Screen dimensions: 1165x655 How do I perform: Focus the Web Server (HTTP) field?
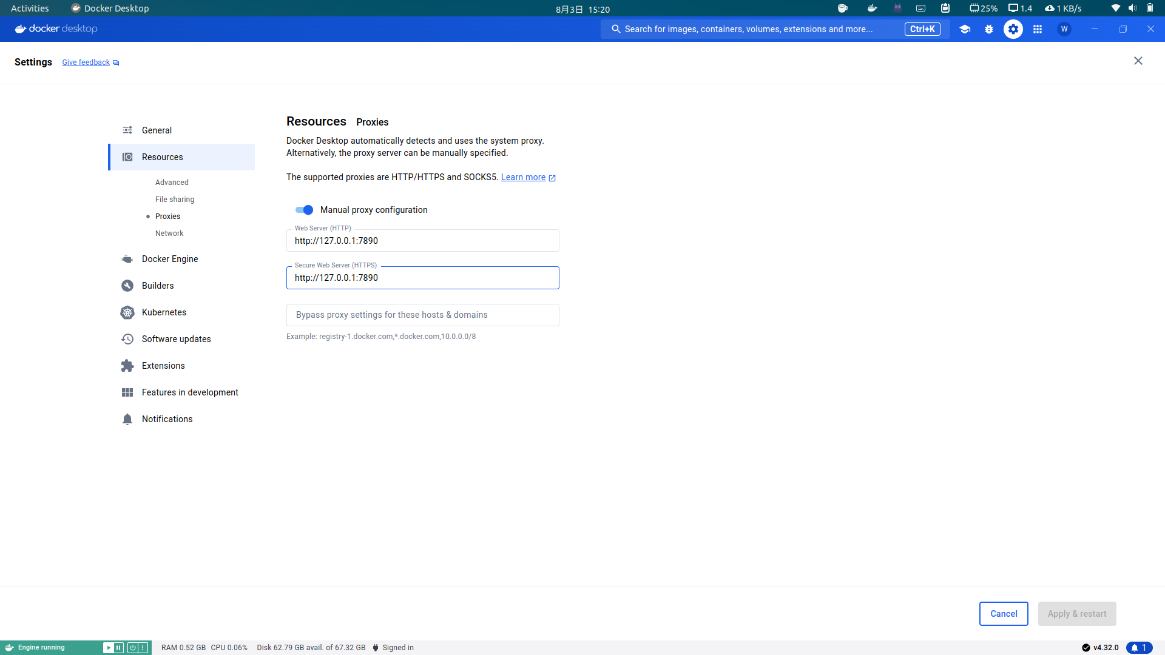(x=423, y=241)
